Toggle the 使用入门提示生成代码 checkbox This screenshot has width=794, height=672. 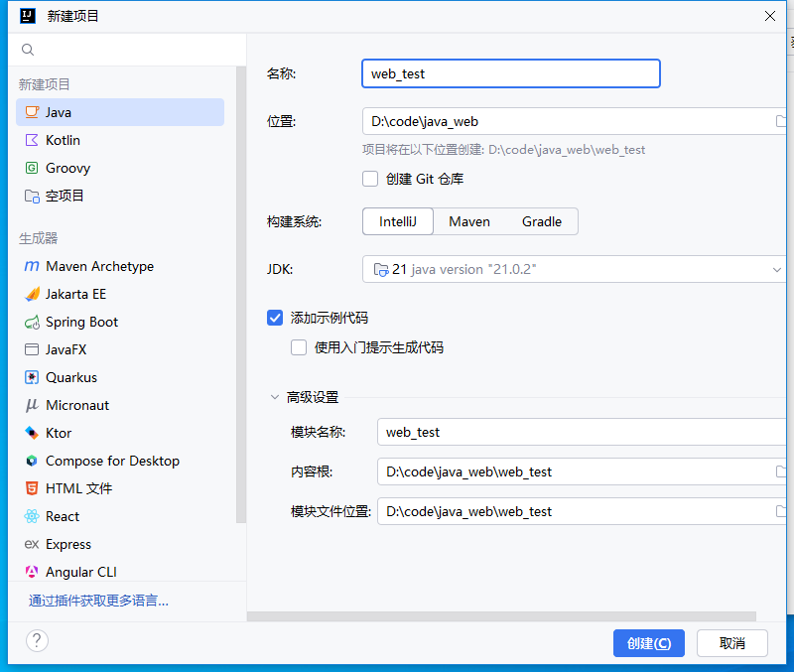(x=299, y=347)
